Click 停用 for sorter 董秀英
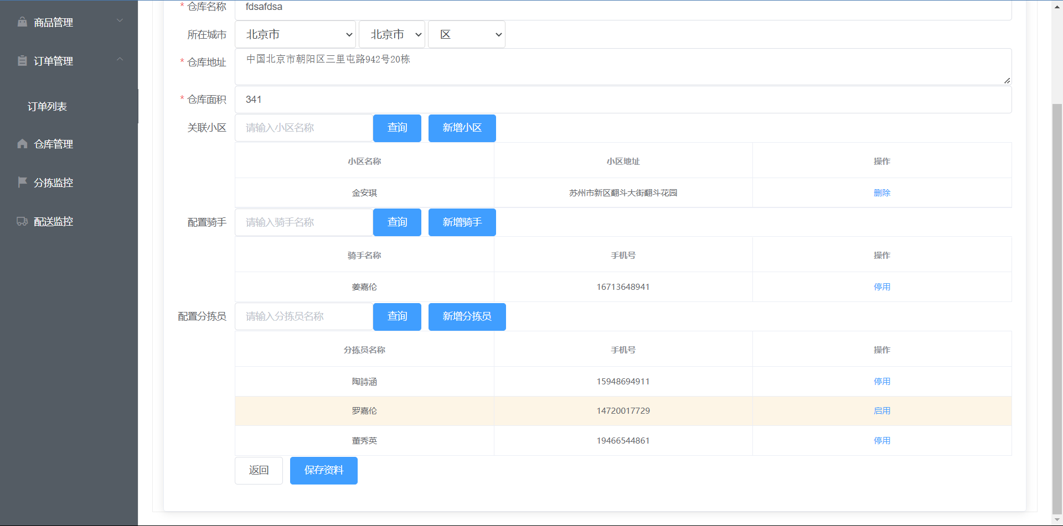The height and width of the screenshot is (526, 1063). 882,441
